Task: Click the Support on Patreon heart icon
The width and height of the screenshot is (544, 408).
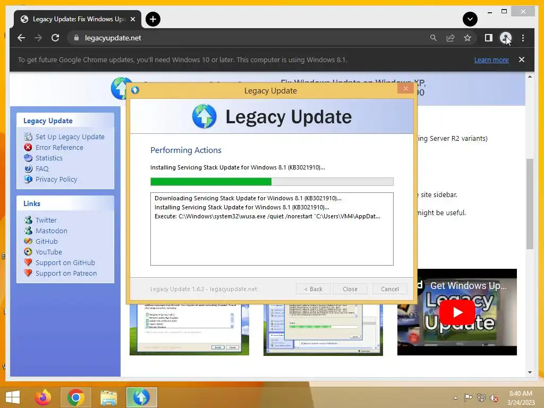Action: click(28, 273)
